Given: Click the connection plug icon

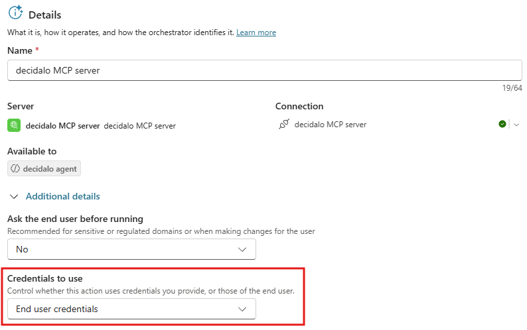Looking at the screenshot, I should tap(283, 124).
